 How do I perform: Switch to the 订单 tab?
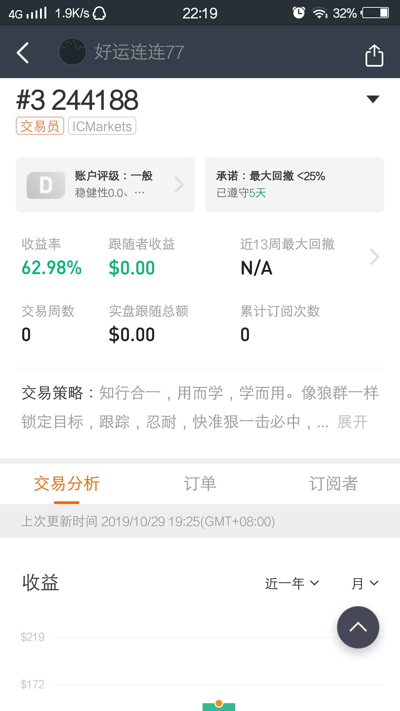tap(200, 484)
